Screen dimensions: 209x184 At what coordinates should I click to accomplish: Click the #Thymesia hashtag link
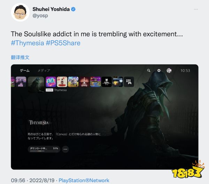(28, 43)
